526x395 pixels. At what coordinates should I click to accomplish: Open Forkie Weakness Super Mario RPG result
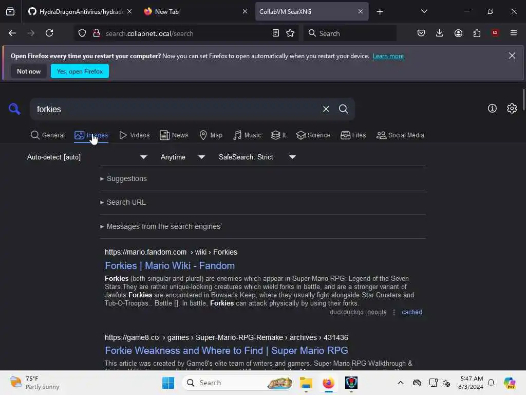pos(227,350)
